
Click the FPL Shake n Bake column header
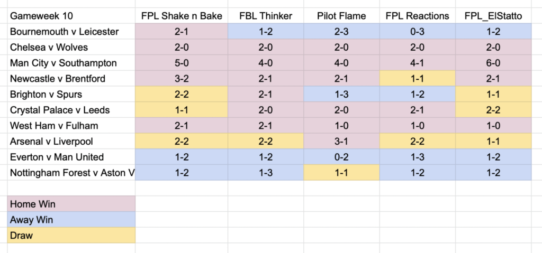182,16
